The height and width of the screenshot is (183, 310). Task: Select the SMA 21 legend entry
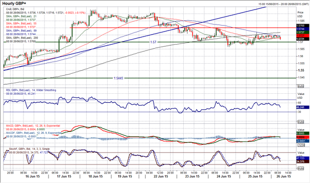click(x=22, y=16)
